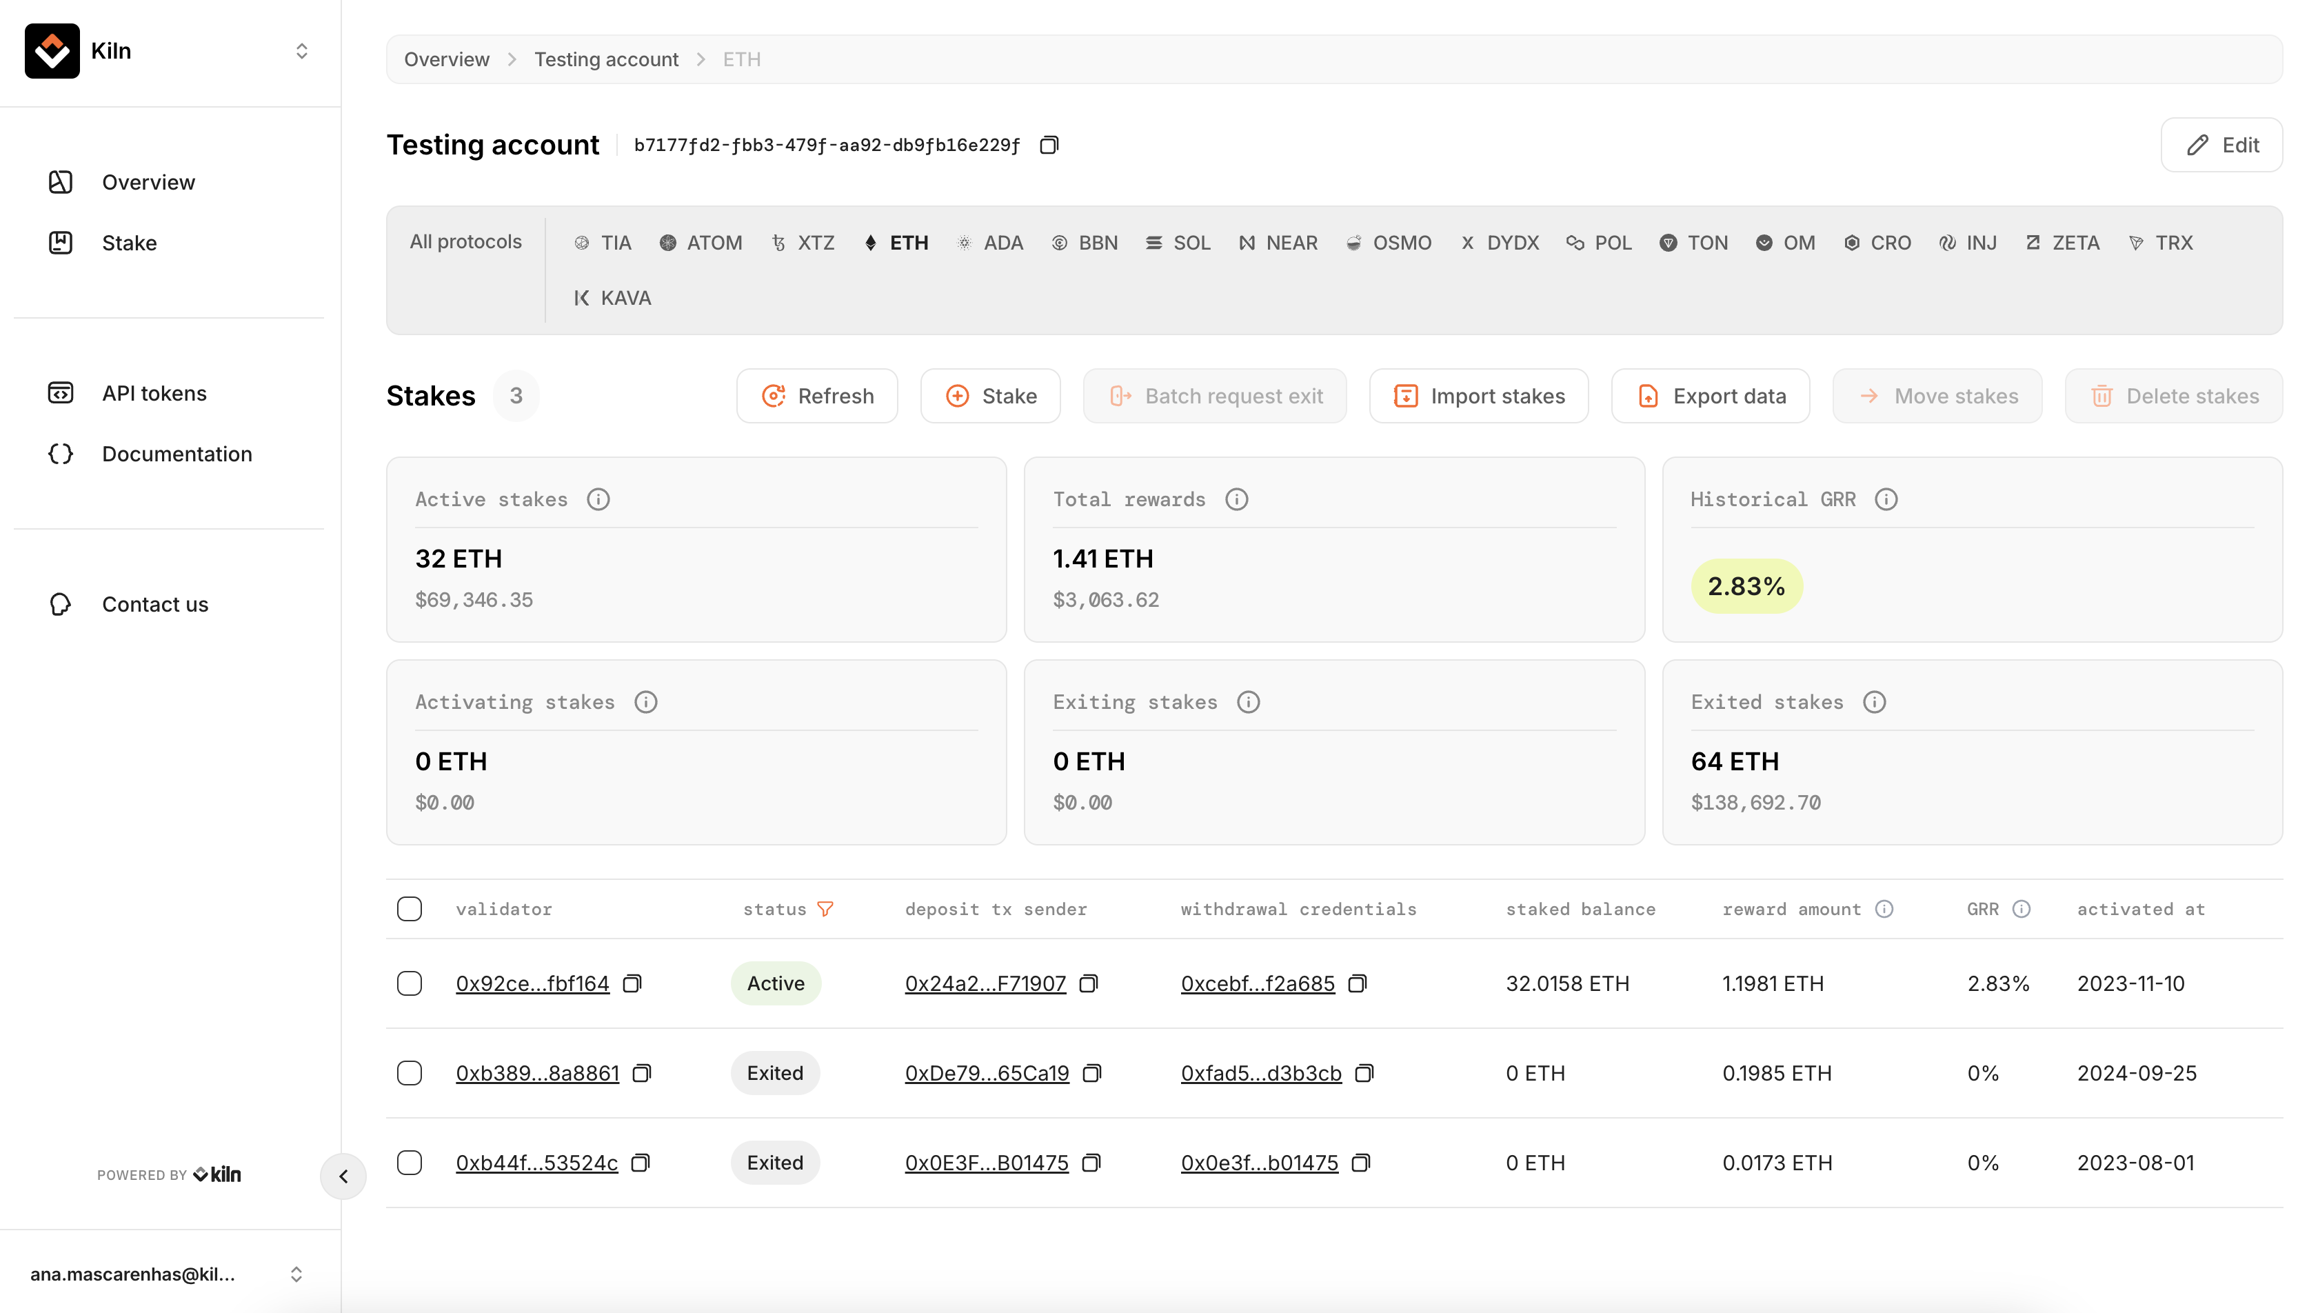Copy validator address 0x92ce...fbf164
Viewport: 2318px width, 1313px height.
pos(632,983)
